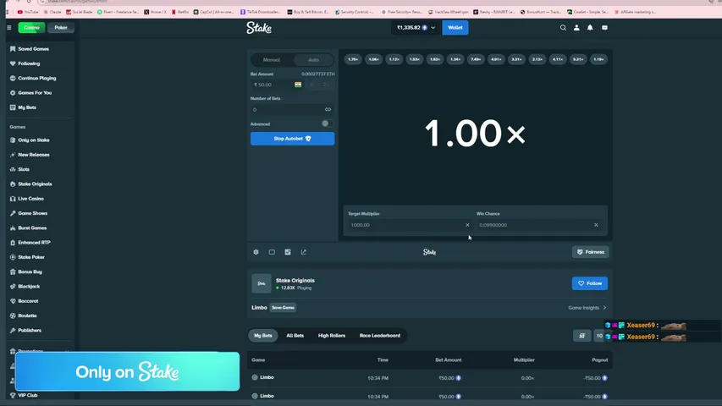Click the infinity icon in Number of Bets

328,110
